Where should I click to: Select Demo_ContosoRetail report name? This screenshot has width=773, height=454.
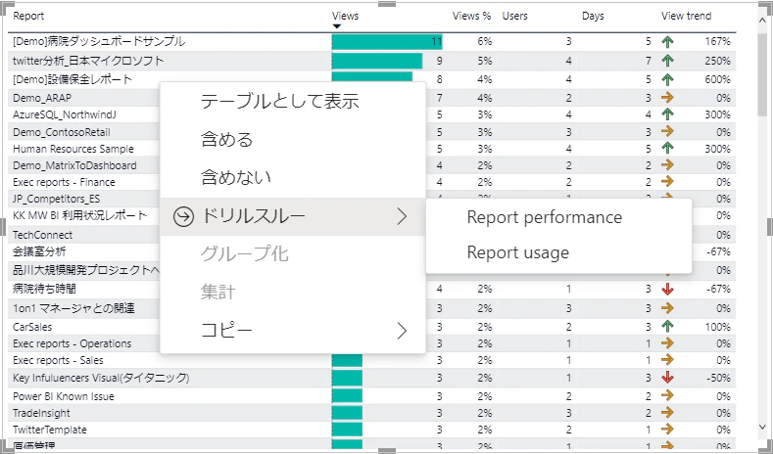click(x=62, y=132)
